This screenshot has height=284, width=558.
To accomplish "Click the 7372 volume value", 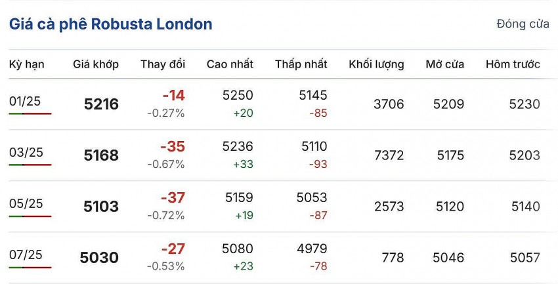I will (x=389, y=155).
